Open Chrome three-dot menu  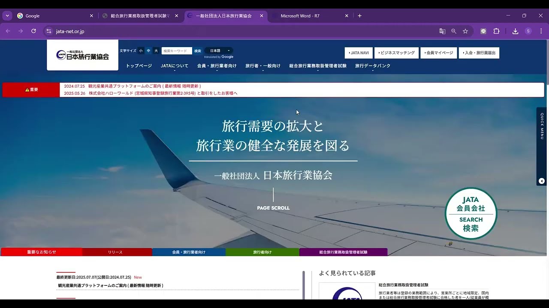541,31
